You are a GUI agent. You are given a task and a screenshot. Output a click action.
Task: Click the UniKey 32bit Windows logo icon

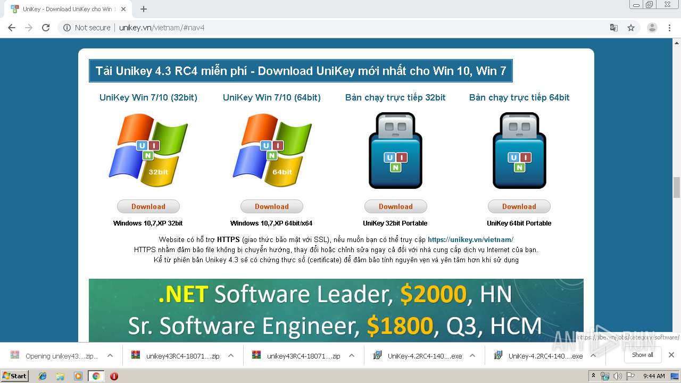pyautogui.click(x=148, y=151)
